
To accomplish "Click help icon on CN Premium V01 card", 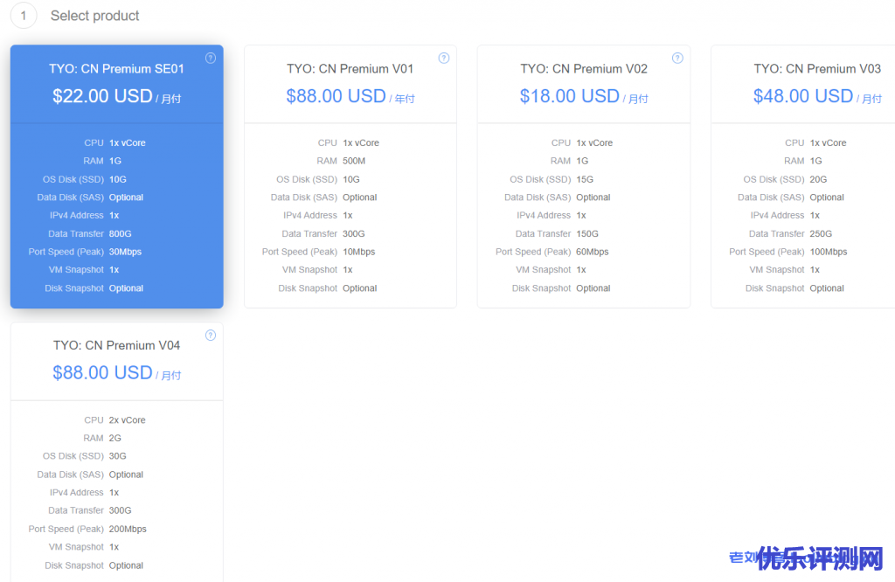I will [444, 59].
